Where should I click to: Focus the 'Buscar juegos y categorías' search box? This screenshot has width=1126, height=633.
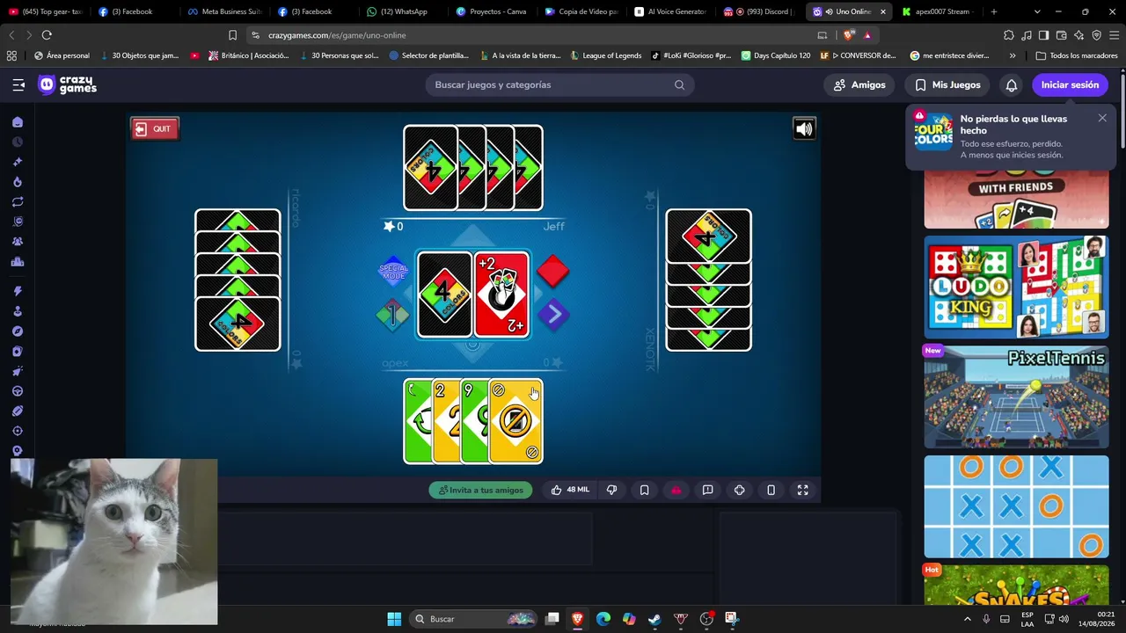click(x=559, y=84)
